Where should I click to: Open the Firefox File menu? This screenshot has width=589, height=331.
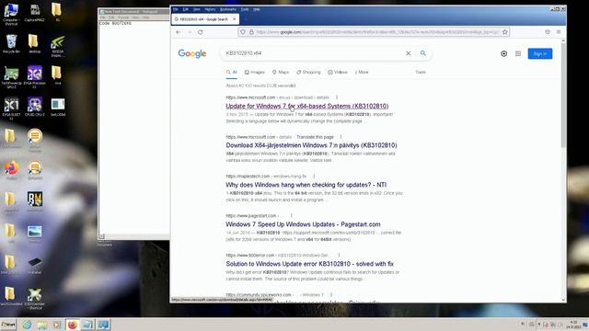pyautogui.click(x=176, y=9)
